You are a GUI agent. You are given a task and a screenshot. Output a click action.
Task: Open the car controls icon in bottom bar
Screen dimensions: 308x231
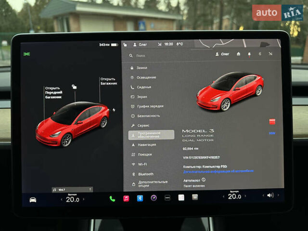pyautogui.click(x=33, y=200)
